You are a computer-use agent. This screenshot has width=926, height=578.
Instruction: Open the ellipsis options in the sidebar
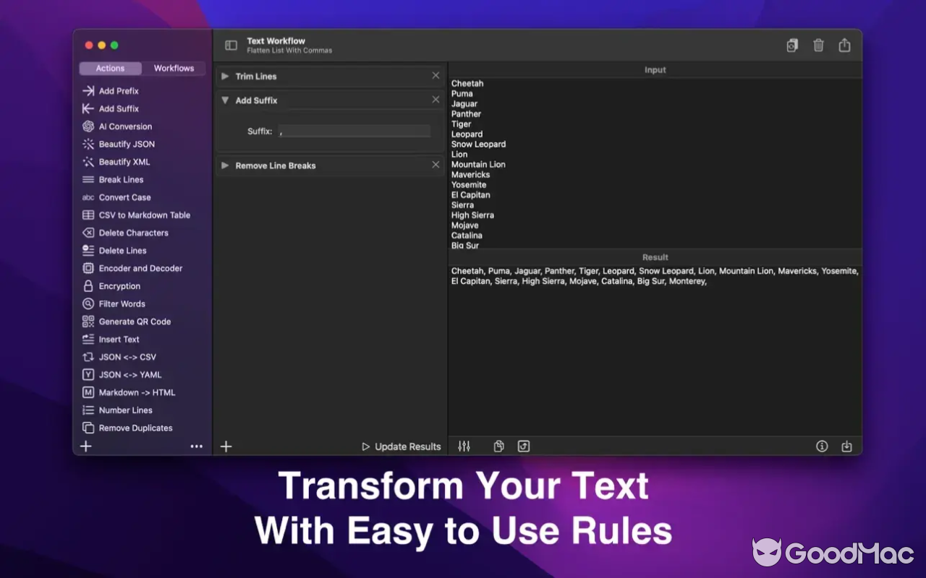tap(196, 446)
